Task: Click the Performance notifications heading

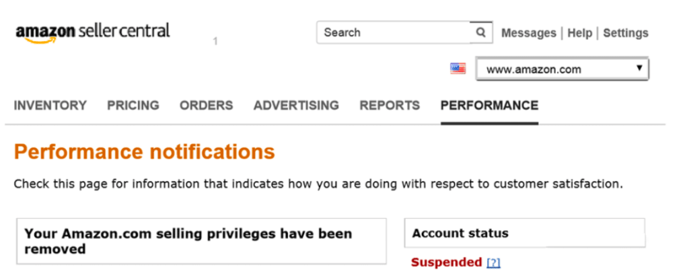Action: coord(145,151)
